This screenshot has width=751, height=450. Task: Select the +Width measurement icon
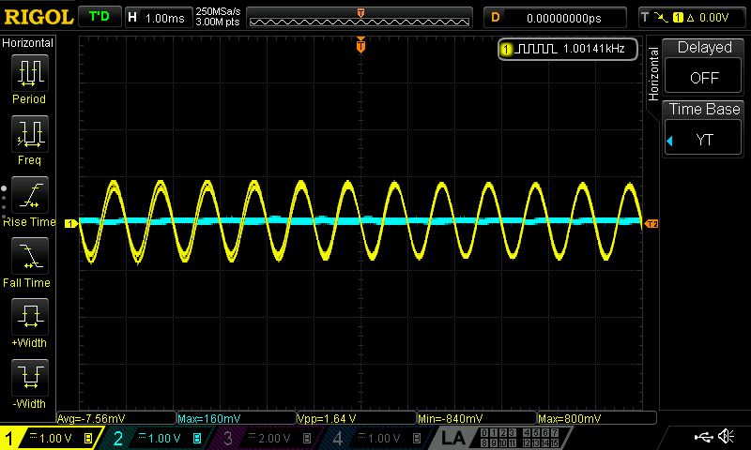coord(29,317)
